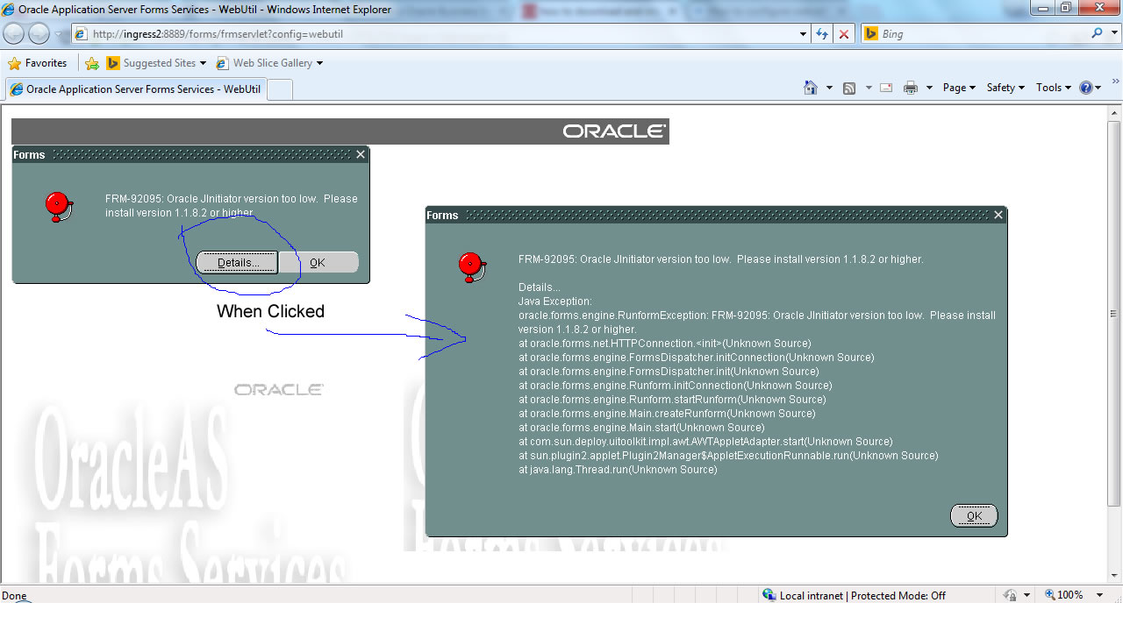1123x631 pixels.
Task: Close the large Forms details dialog with X
Action: coord(998,215)
